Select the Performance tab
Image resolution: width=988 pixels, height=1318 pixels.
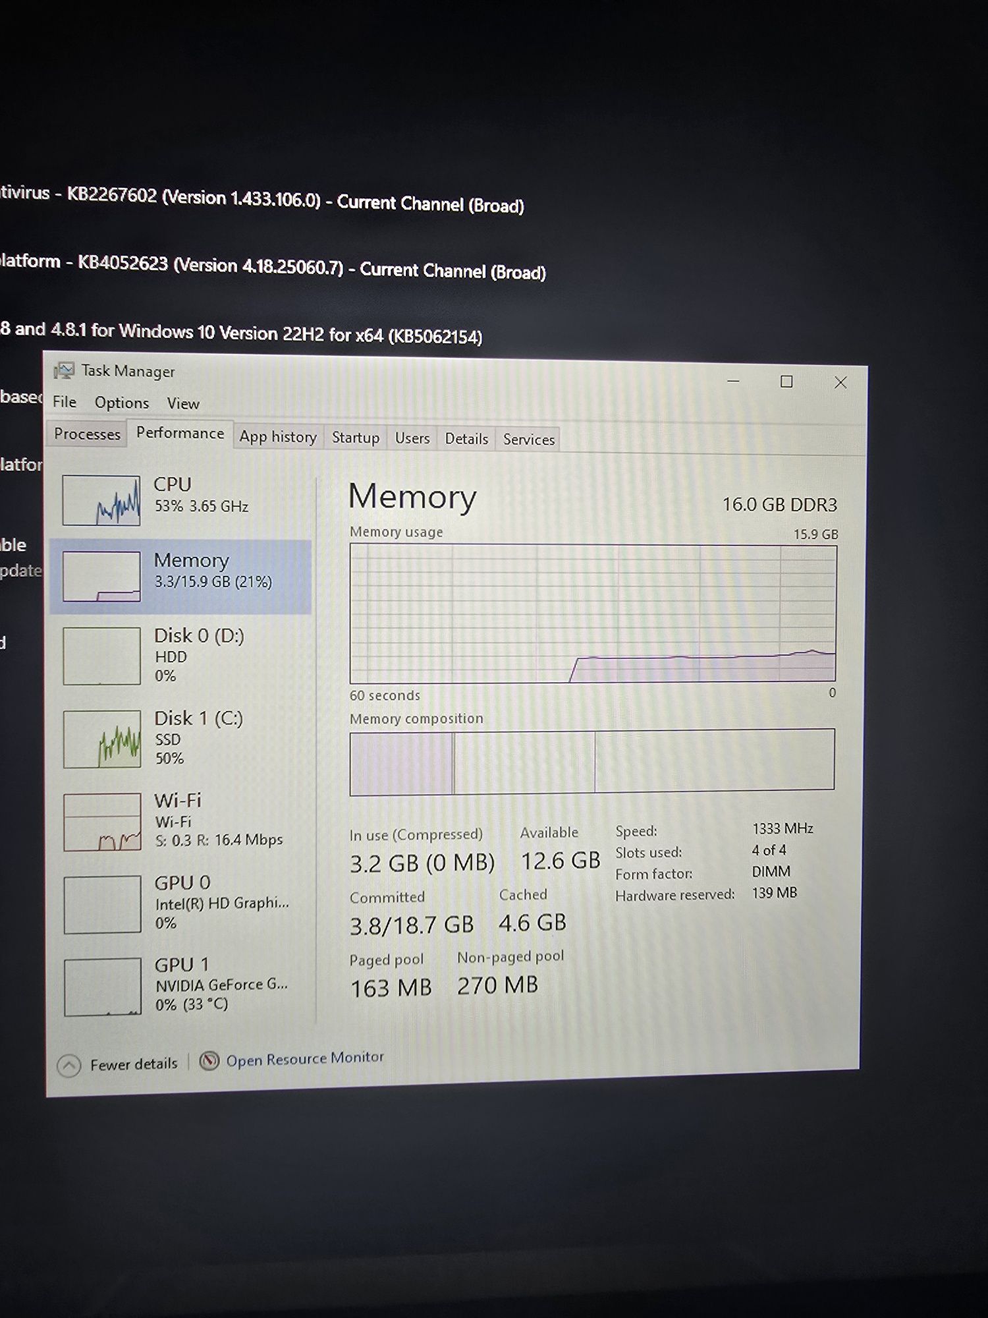tap(180, 433)
